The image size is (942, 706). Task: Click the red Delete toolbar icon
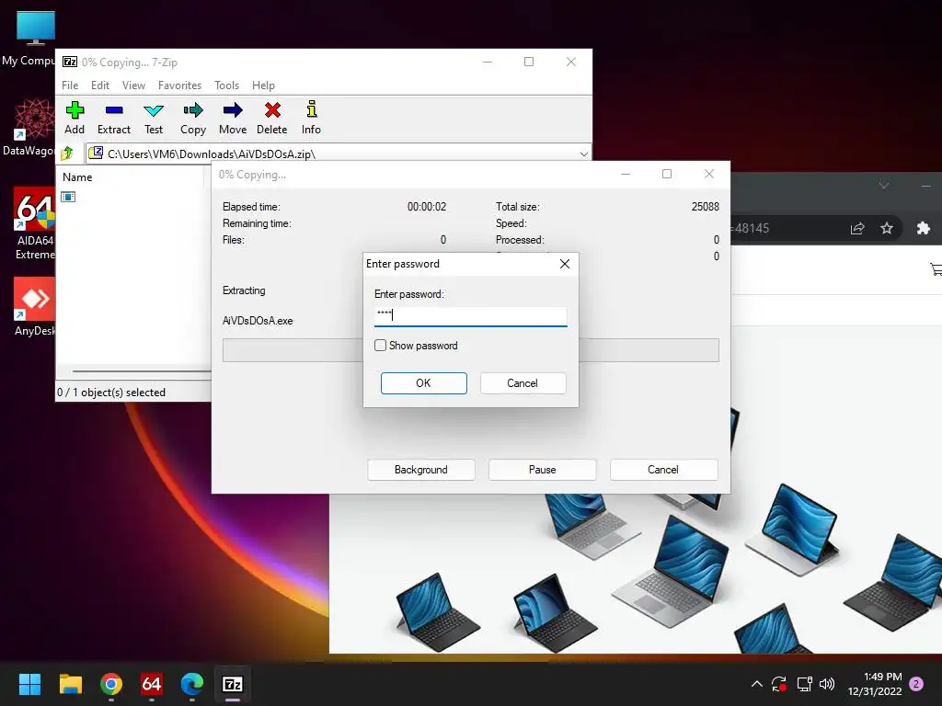tap(272, 118)
